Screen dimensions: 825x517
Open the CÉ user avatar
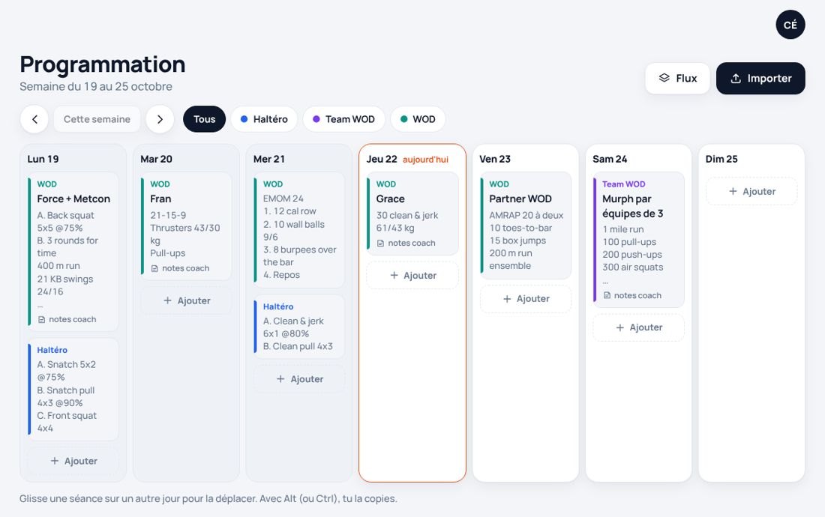[x=790, y=25]
